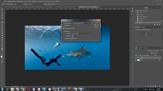This screenshot has height=91, width=163.
Task: Enable Preserve Transparency checkbox
Action: coord(64,38)
